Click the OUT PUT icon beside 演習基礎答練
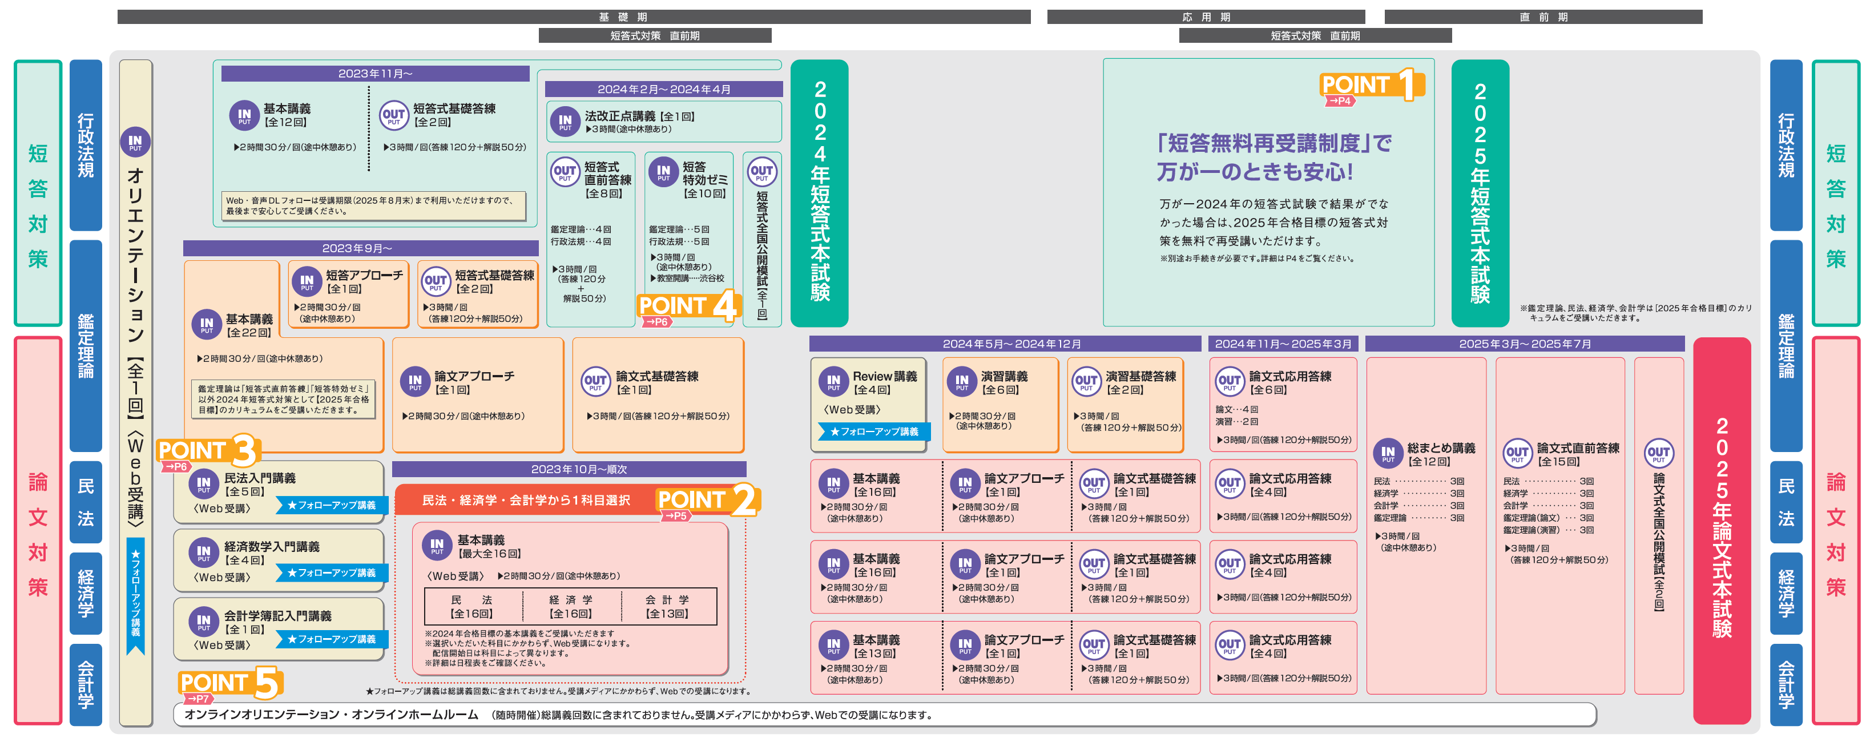 [1086, 382]
